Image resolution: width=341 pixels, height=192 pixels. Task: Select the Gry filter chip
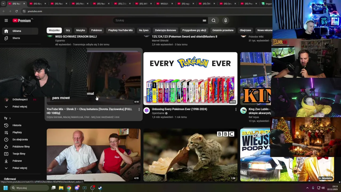point(68,30)
